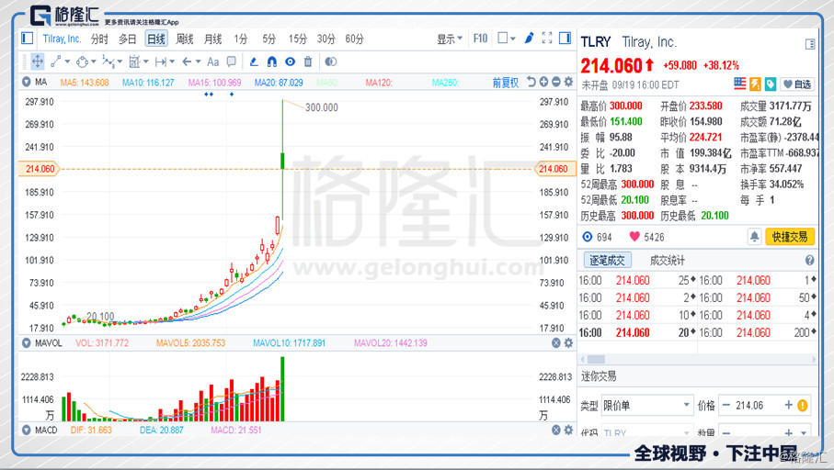Viewport: 834px width, 470px height.
Task: Select the text annotation Aa tool
Action: (212, 62)
